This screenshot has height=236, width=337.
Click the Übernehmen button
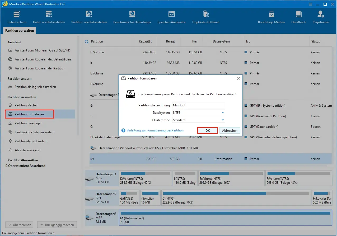point(20,225)
